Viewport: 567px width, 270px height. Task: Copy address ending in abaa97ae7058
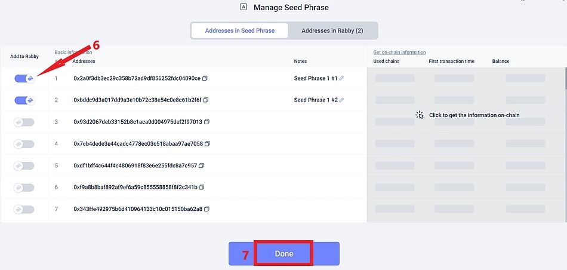point(208,144)
